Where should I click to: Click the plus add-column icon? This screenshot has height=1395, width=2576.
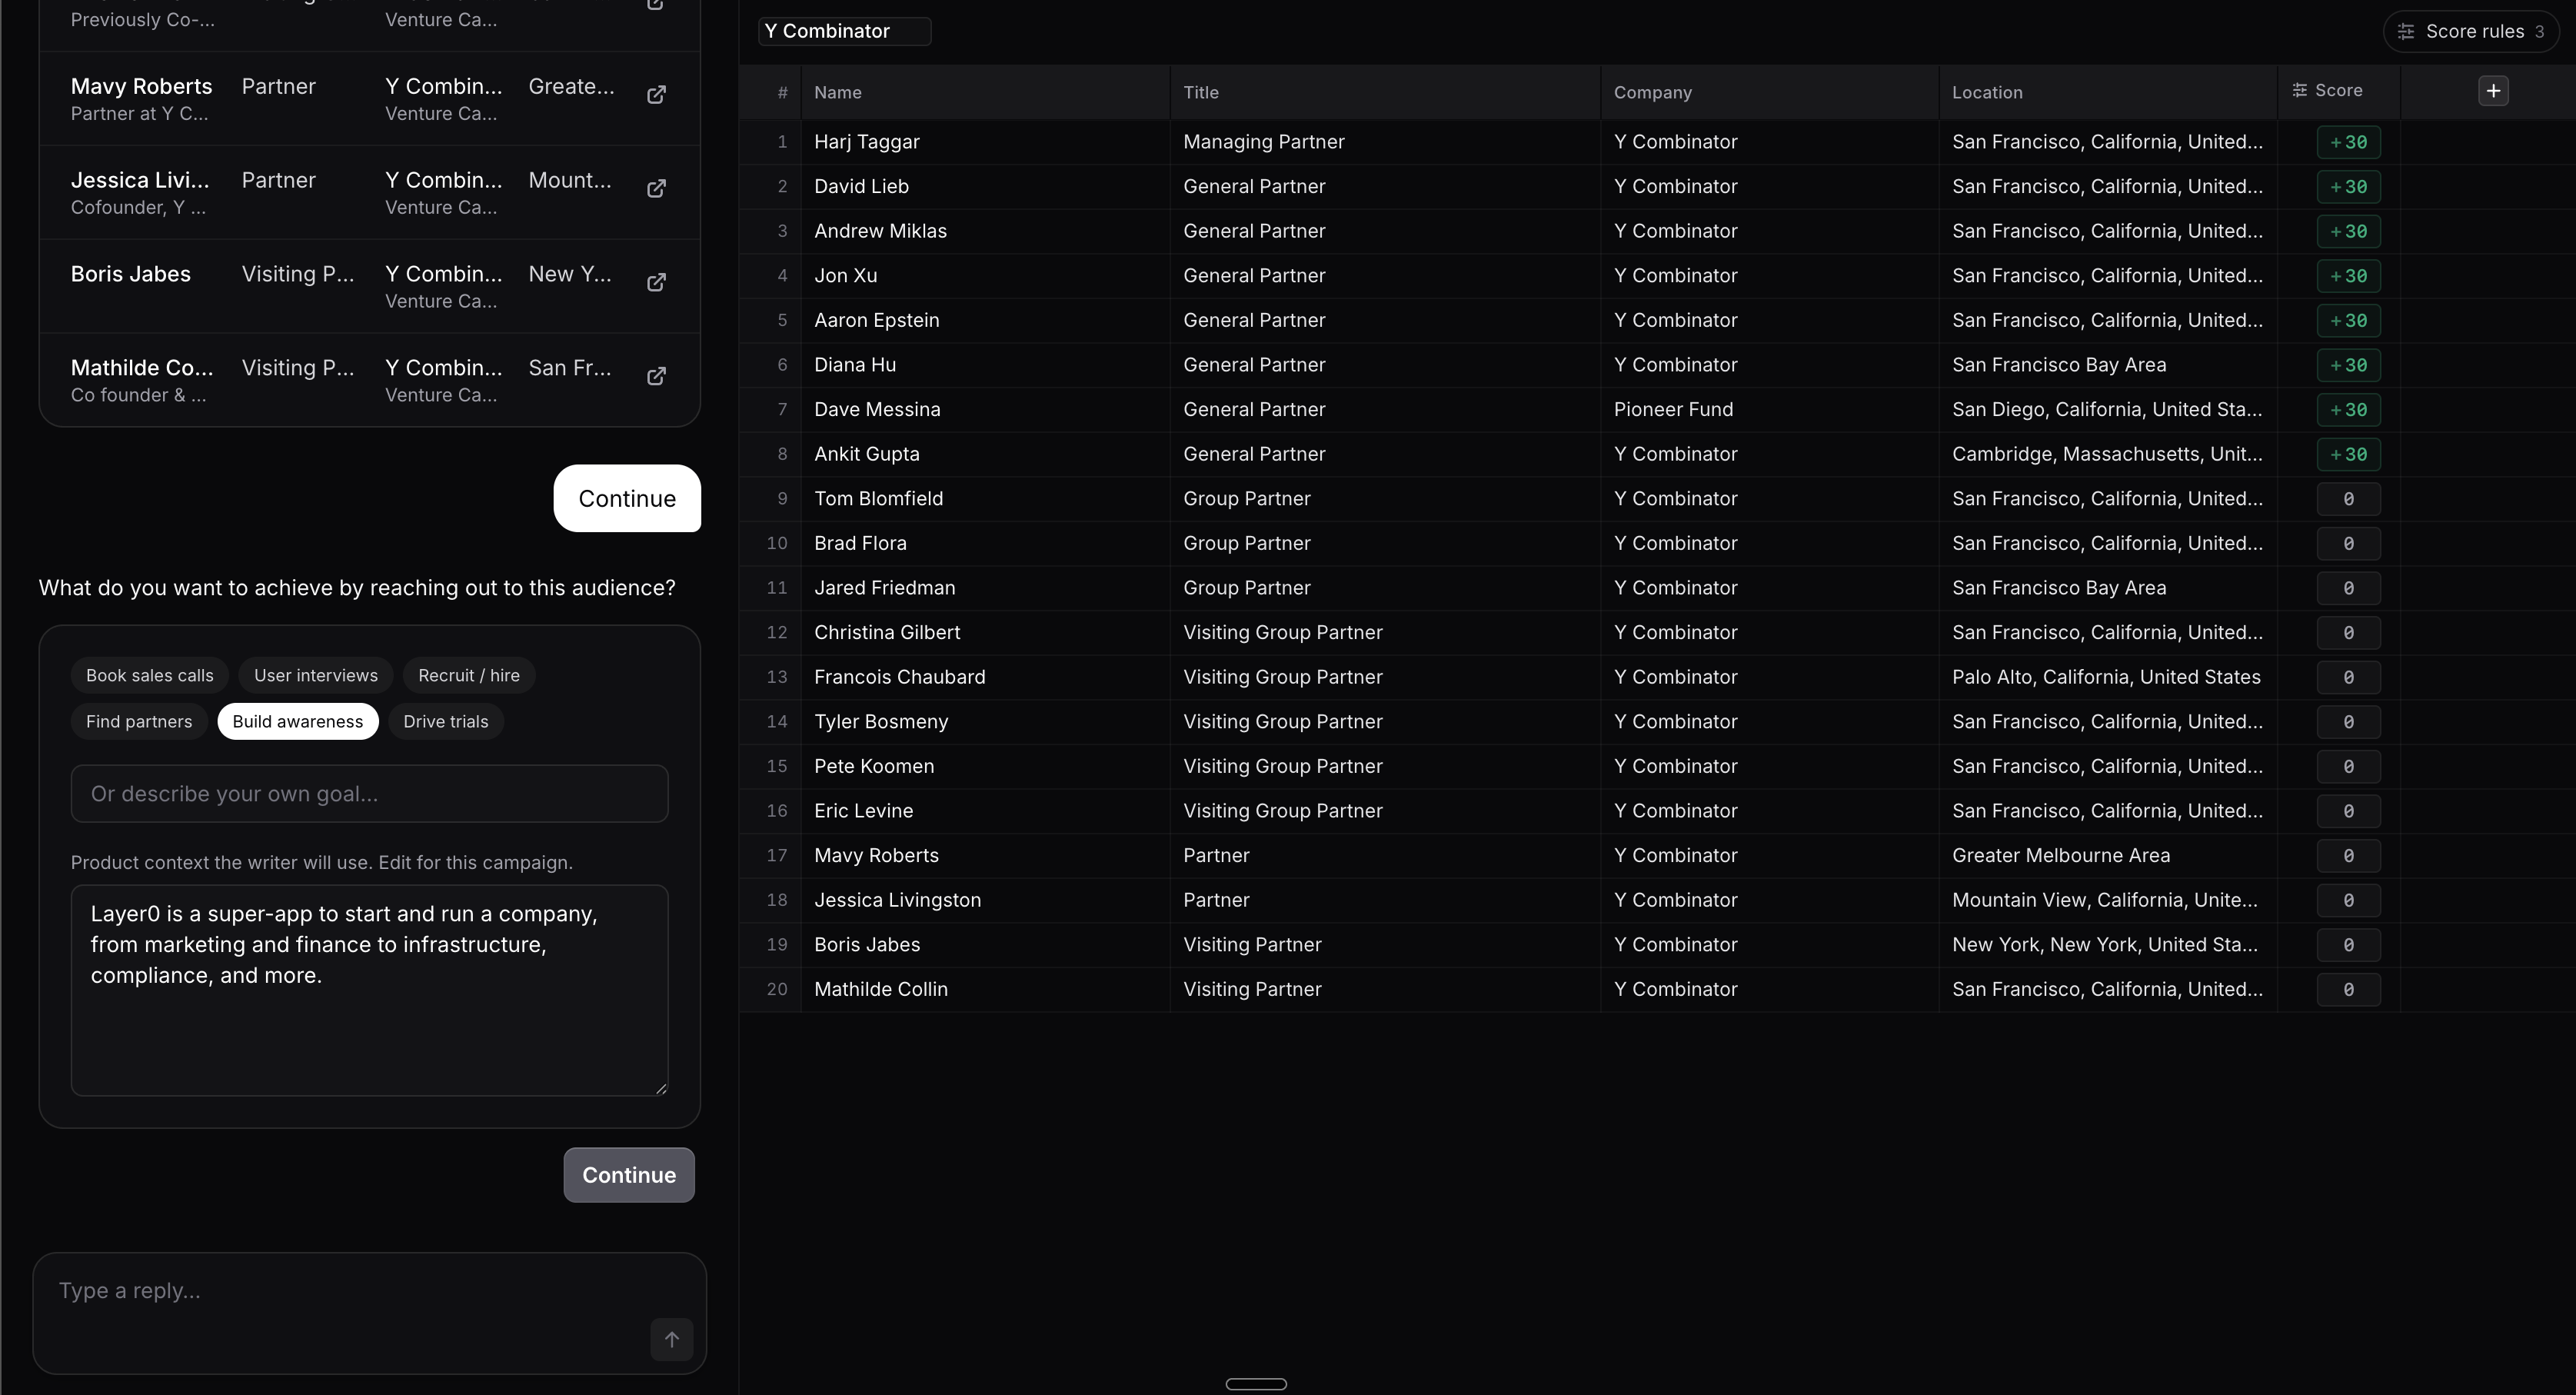(2493, 91)
